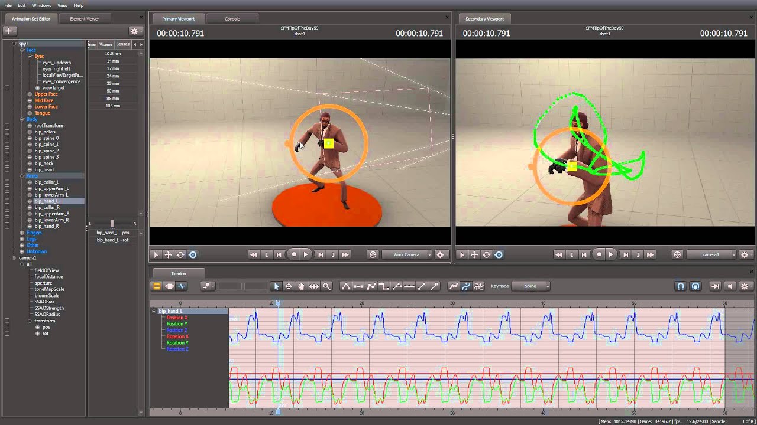The height and width of the screenshot is (425, 757).
Task: Open the Work Camera dropdown
Action: [x=407, y=254]
